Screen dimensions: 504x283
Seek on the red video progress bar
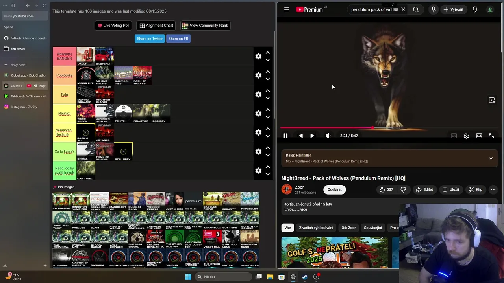pyautogui.click(x=389, y=128)
